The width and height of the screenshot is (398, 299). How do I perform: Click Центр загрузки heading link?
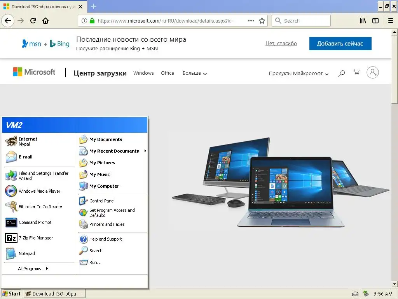tap(100, 73)
